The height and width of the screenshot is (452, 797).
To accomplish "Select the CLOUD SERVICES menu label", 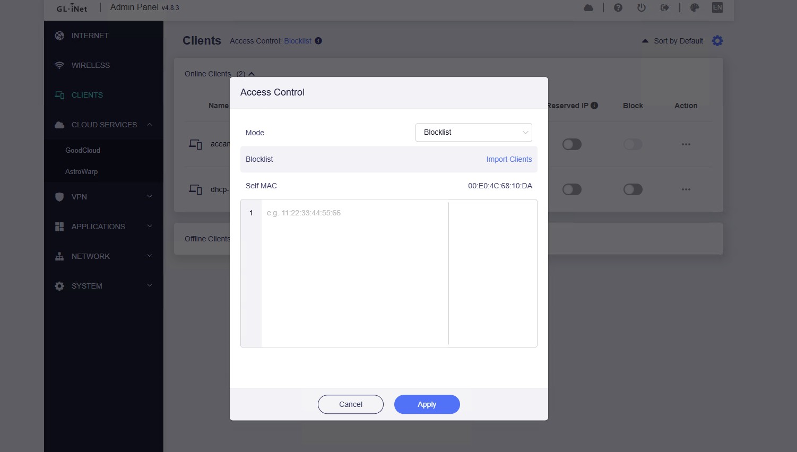I will point(105,125).
